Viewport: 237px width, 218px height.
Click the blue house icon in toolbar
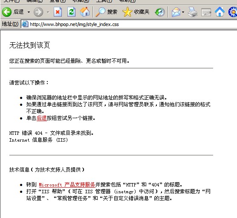(220, 12)
